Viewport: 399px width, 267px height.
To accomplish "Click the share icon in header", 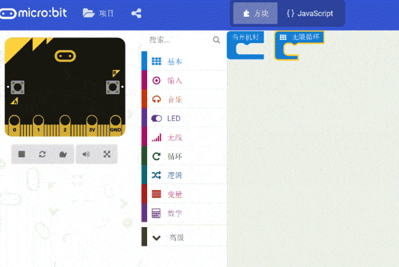I will pyautogui.click(x=137, y=13).
